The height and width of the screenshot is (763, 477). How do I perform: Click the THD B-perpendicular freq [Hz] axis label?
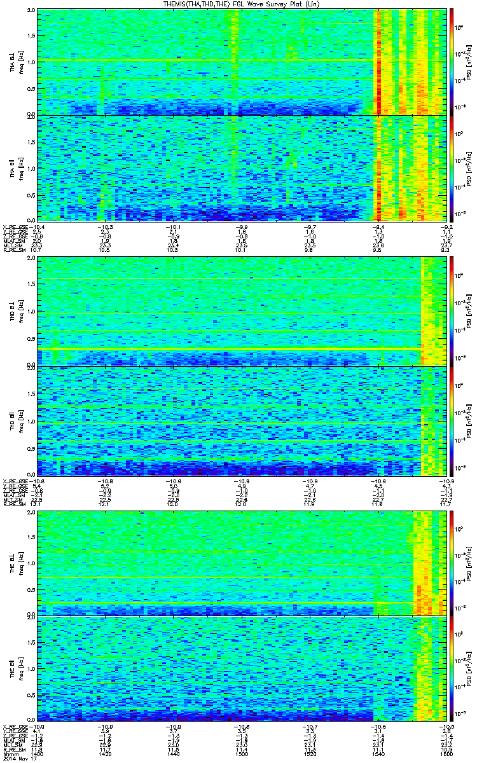point(22,311)
